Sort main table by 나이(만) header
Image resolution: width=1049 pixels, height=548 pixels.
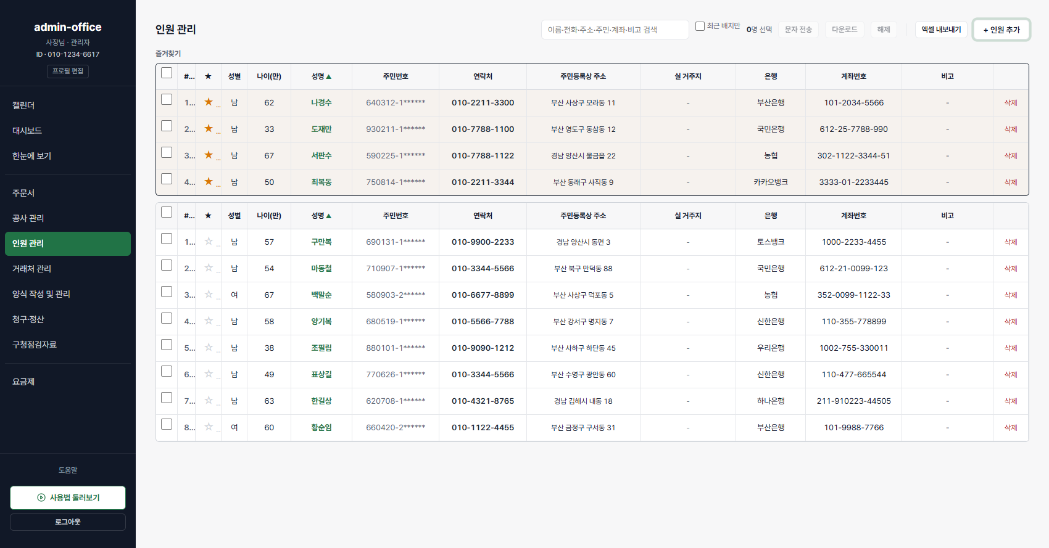pos(269,216)
